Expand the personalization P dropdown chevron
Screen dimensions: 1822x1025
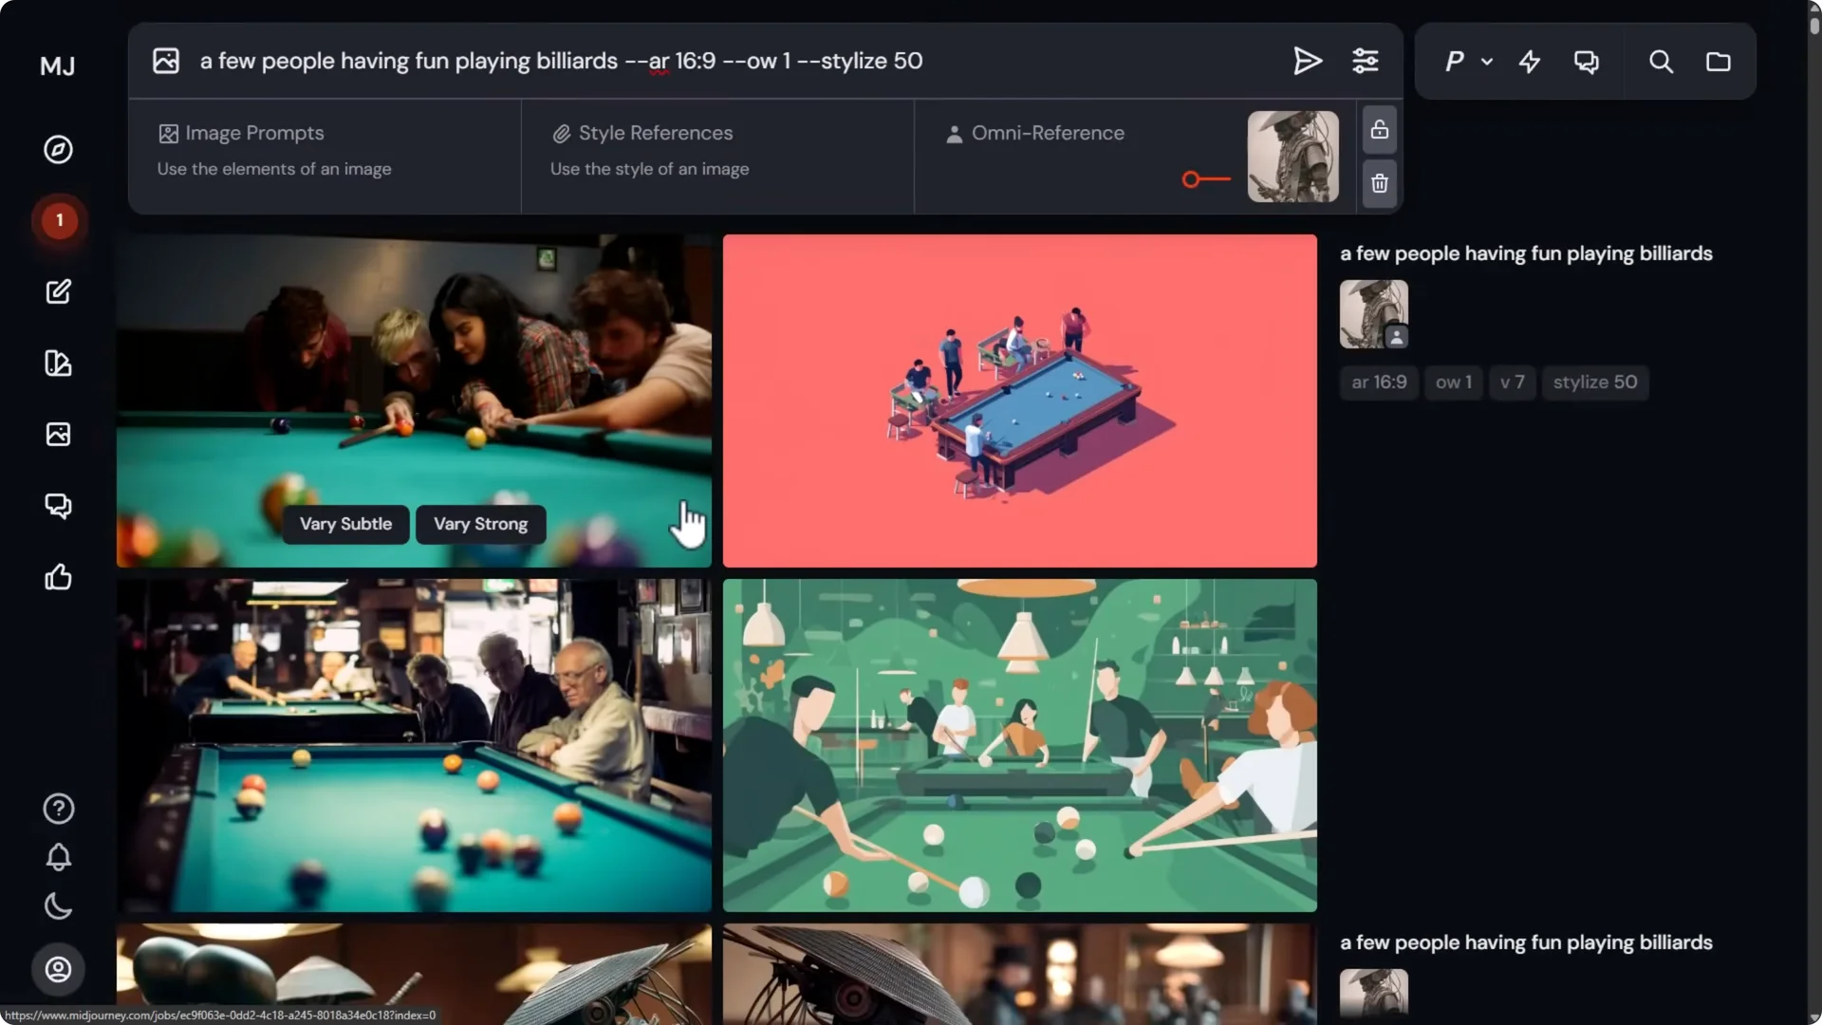(x=1487, y=63)
